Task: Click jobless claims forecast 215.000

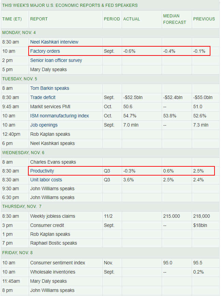Action: pyautogui.click(x=172, y=216)
